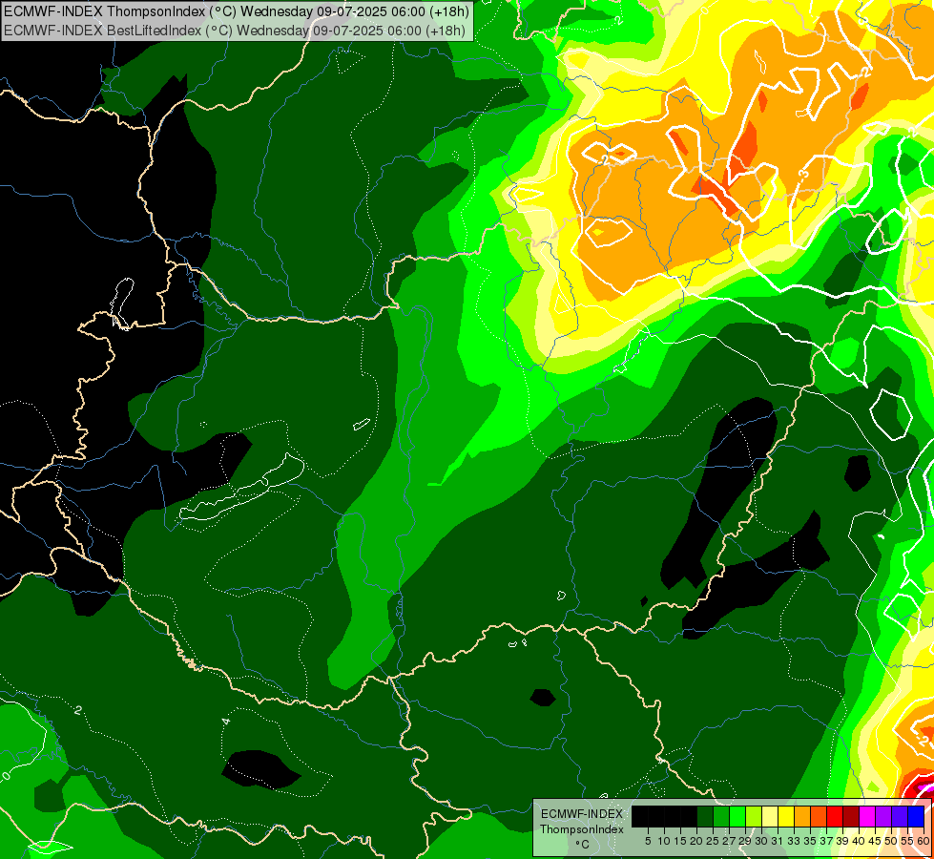Click the legend scale value 31
The width and height of the screenshot is (934, 859).
point(778,841)
